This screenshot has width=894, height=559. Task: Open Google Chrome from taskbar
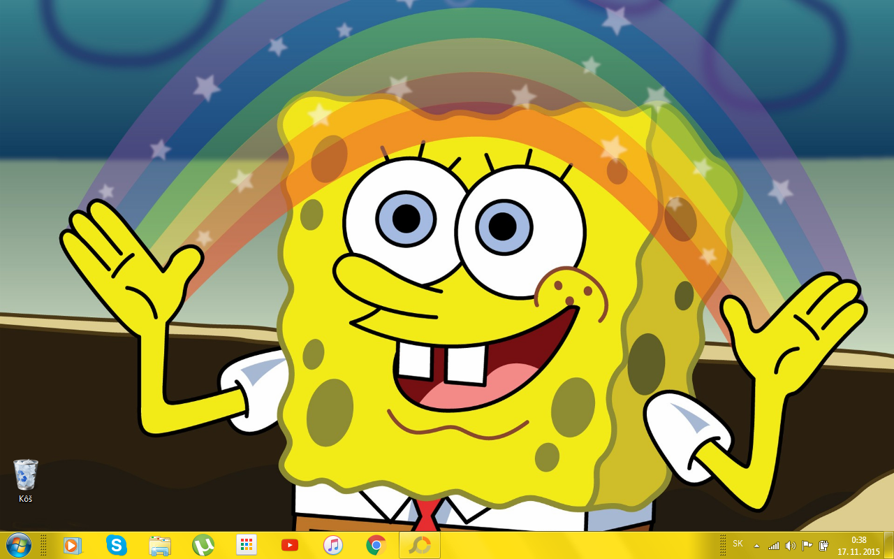tap(376, 545)
